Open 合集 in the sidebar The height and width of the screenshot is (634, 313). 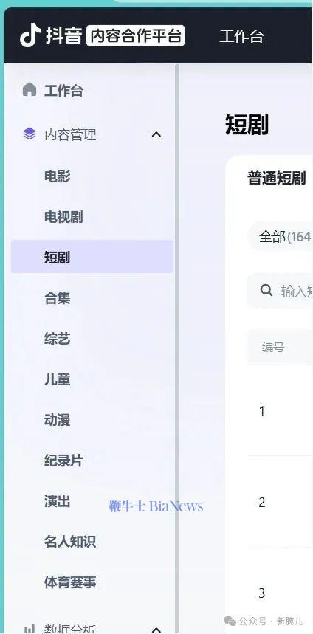(58, 298)
